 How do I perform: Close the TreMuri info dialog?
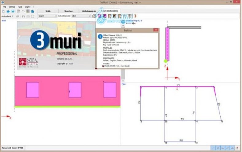tap(156, 30)
